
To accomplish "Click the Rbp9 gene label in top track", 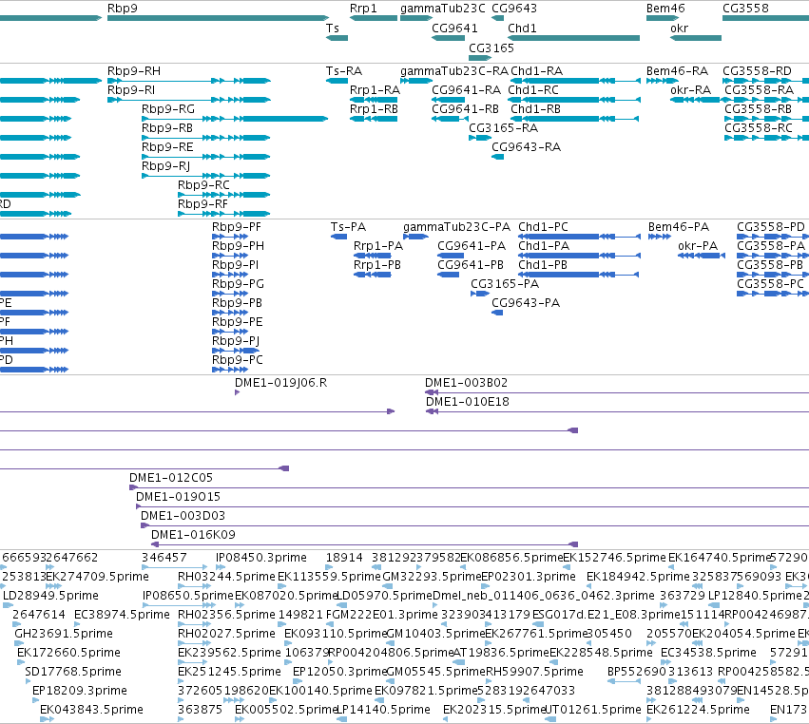I will pos(123,9).
